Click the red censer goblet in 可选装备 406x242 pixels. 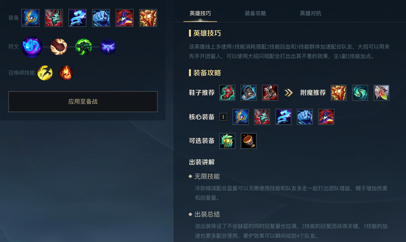click(249, 141)
